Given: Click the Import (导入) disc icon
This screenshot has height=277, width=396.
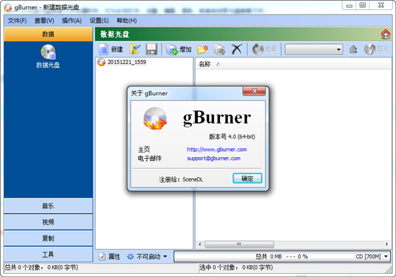Looking at the screenshot, I should pyautogui.click(x=370, y=49).
